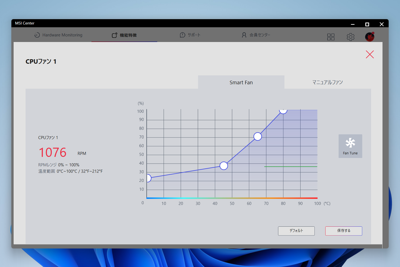Maximize the MSI Center window
This screenshot has width=400, height=267.
(x=367, y=24)
